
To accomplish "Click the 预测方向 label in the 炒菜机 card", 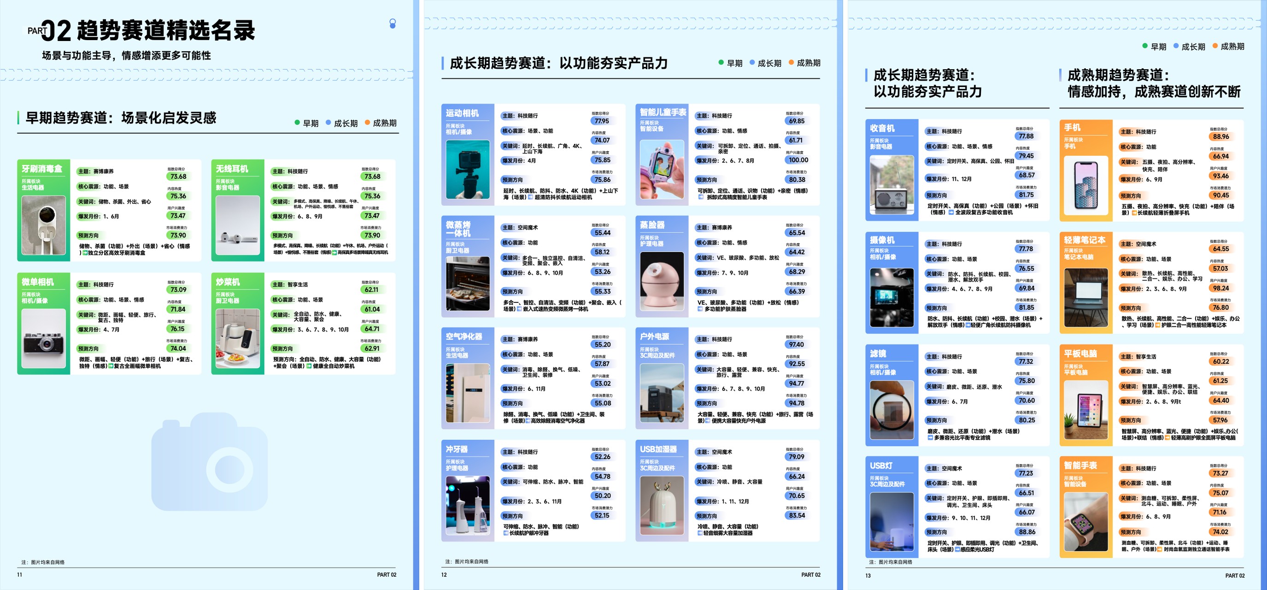I will (x=282, y=348).
